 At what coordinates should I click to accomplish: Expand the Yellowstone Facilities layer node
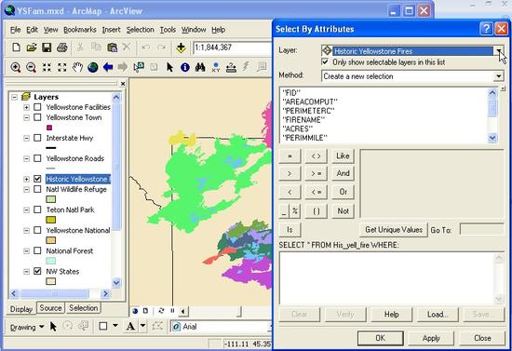coord(26,107)
